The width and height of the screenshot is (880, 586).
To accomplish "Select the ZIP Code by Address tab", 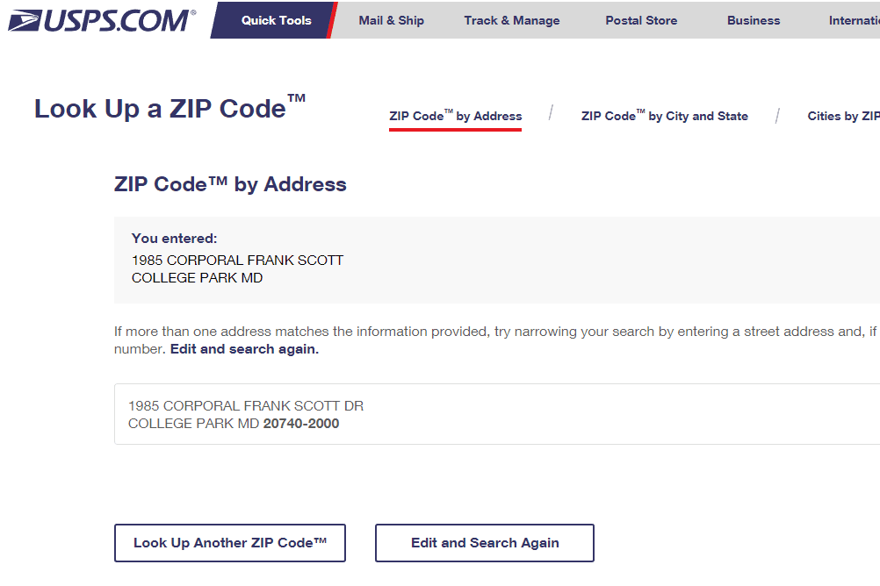I will point(455,116).
